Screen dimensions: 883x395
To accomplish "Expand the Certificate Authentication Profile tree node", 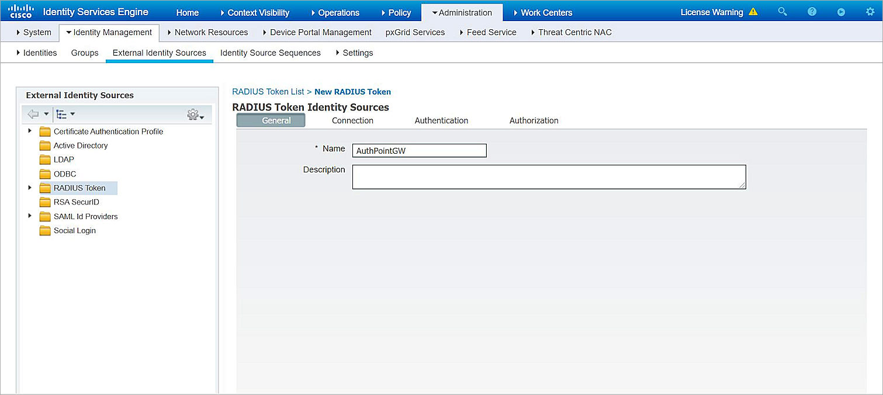I will 30,131.
